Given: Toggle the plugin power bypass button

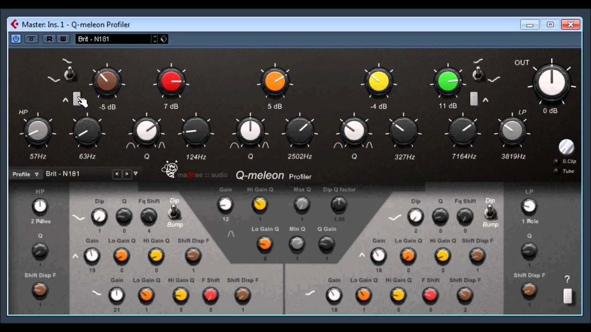Looking at the screenshot, I should coord(16,39).
